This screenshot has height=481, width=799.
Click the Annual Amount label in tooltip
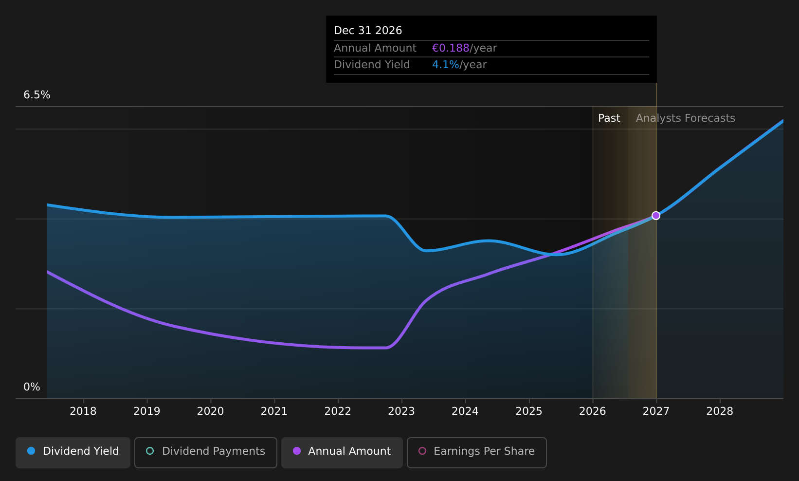[x=375, y=48]
